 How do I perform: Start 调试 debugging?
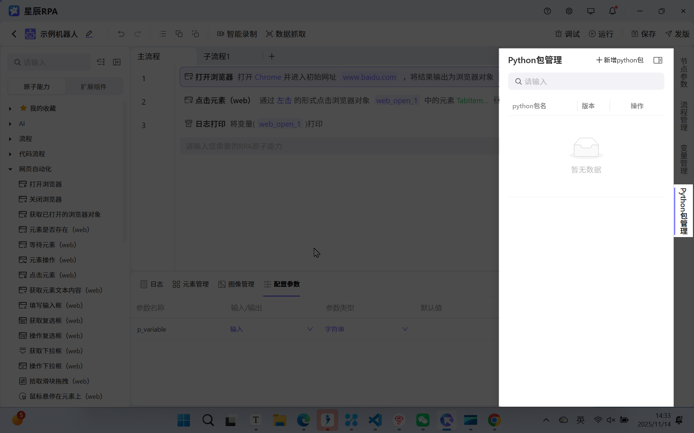[567, 34]
